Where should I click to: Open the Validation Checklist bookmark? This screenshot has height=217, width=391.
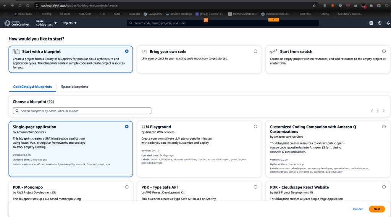tap(275, 14)
